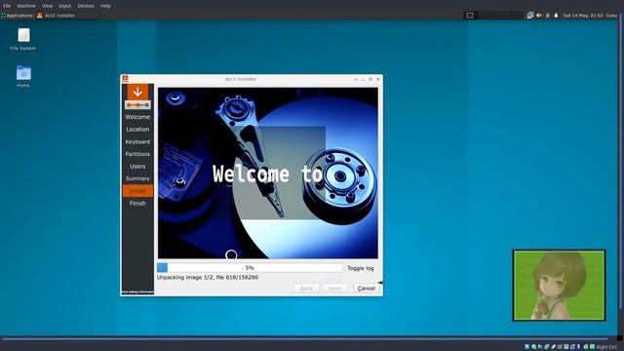Click the hard drive slideshow image
This screenshot has width=624, height=351.
tap(268, 174)
